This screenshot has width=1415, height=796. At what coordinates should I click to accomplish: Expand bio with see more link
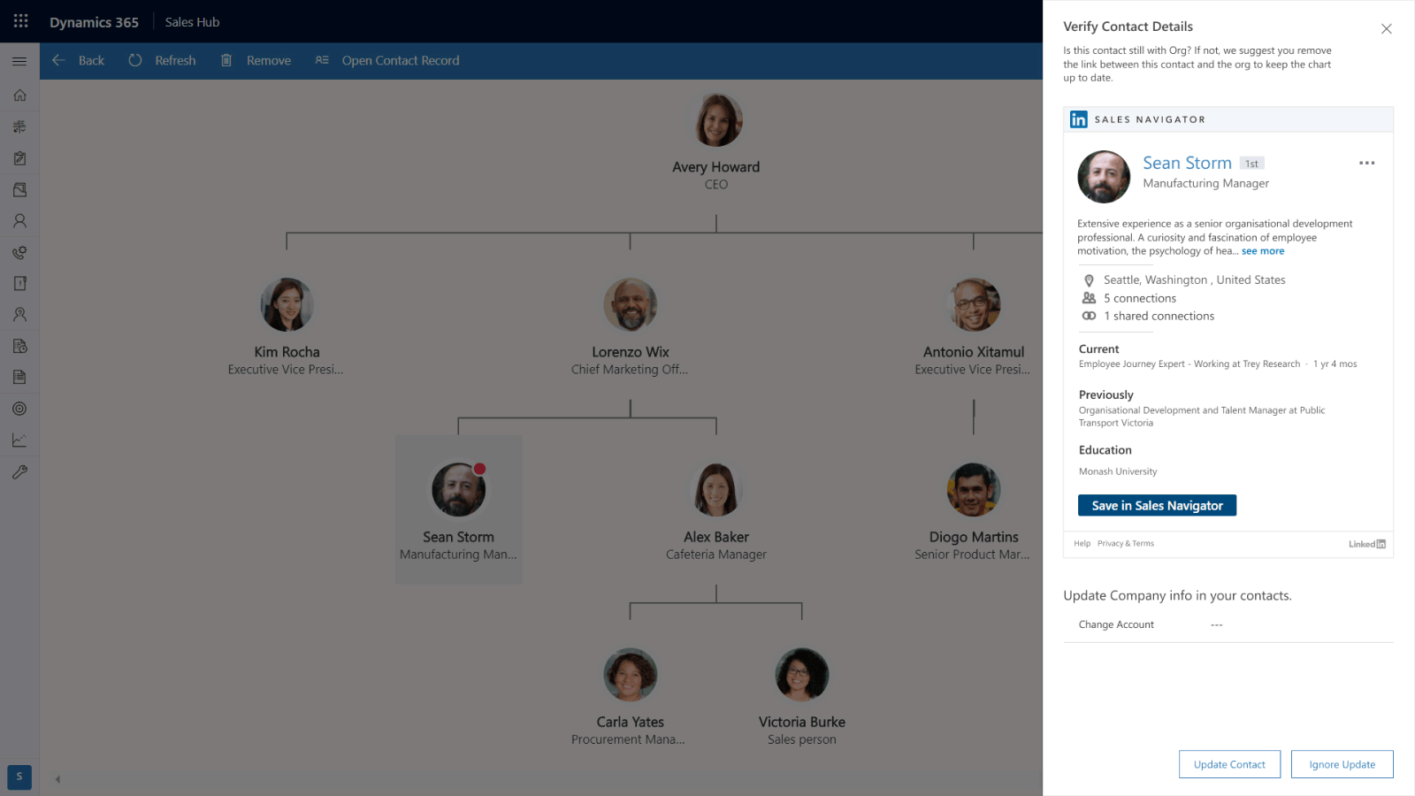point(1263,251)
